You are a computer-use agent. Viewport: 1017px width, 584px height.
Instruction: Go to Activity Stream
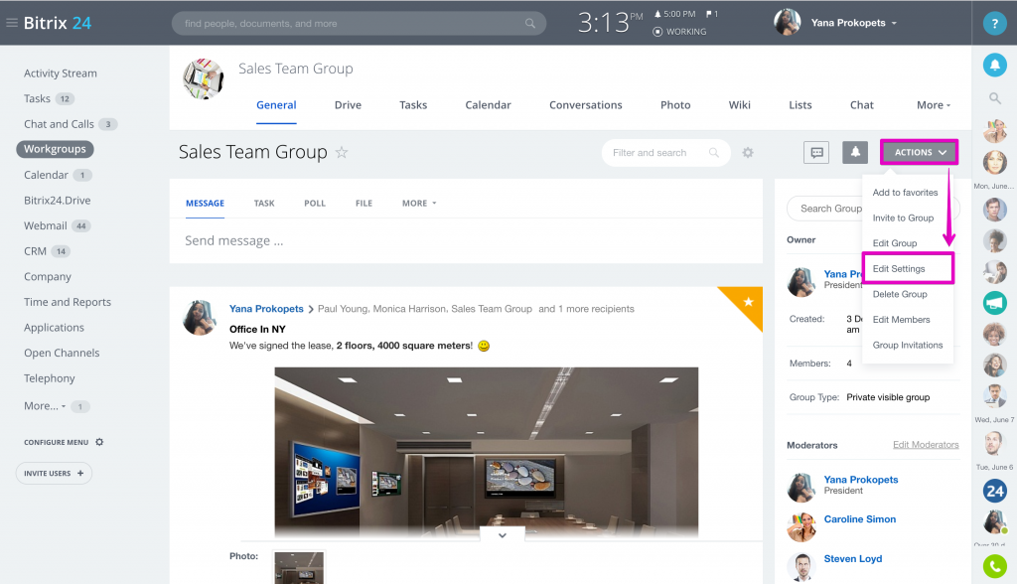[61, 73]
